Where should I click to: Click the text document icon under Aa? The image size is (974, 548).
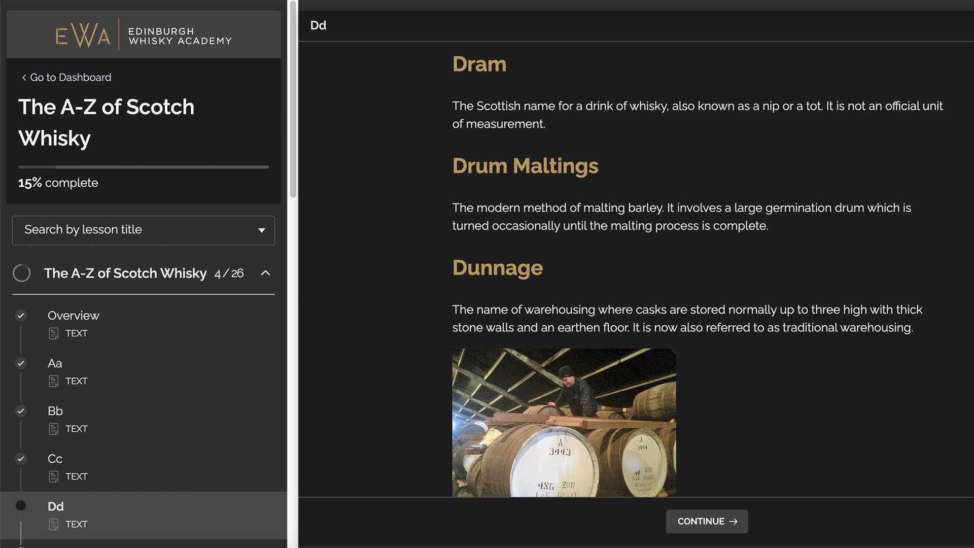coord(53,381)
